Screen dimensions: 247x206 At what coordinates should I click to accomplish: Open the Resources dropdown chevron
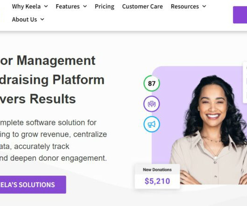pyautogui.click(x=204, y=7)
